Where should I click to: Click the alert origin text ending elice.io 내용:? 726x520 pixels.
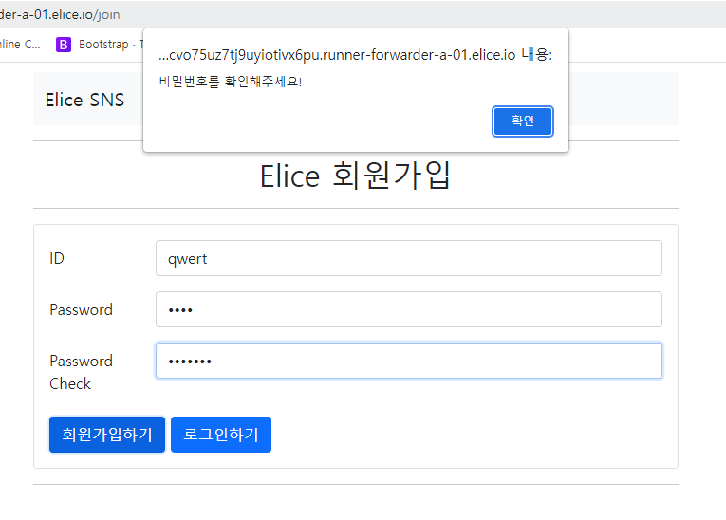pos(356,55)
